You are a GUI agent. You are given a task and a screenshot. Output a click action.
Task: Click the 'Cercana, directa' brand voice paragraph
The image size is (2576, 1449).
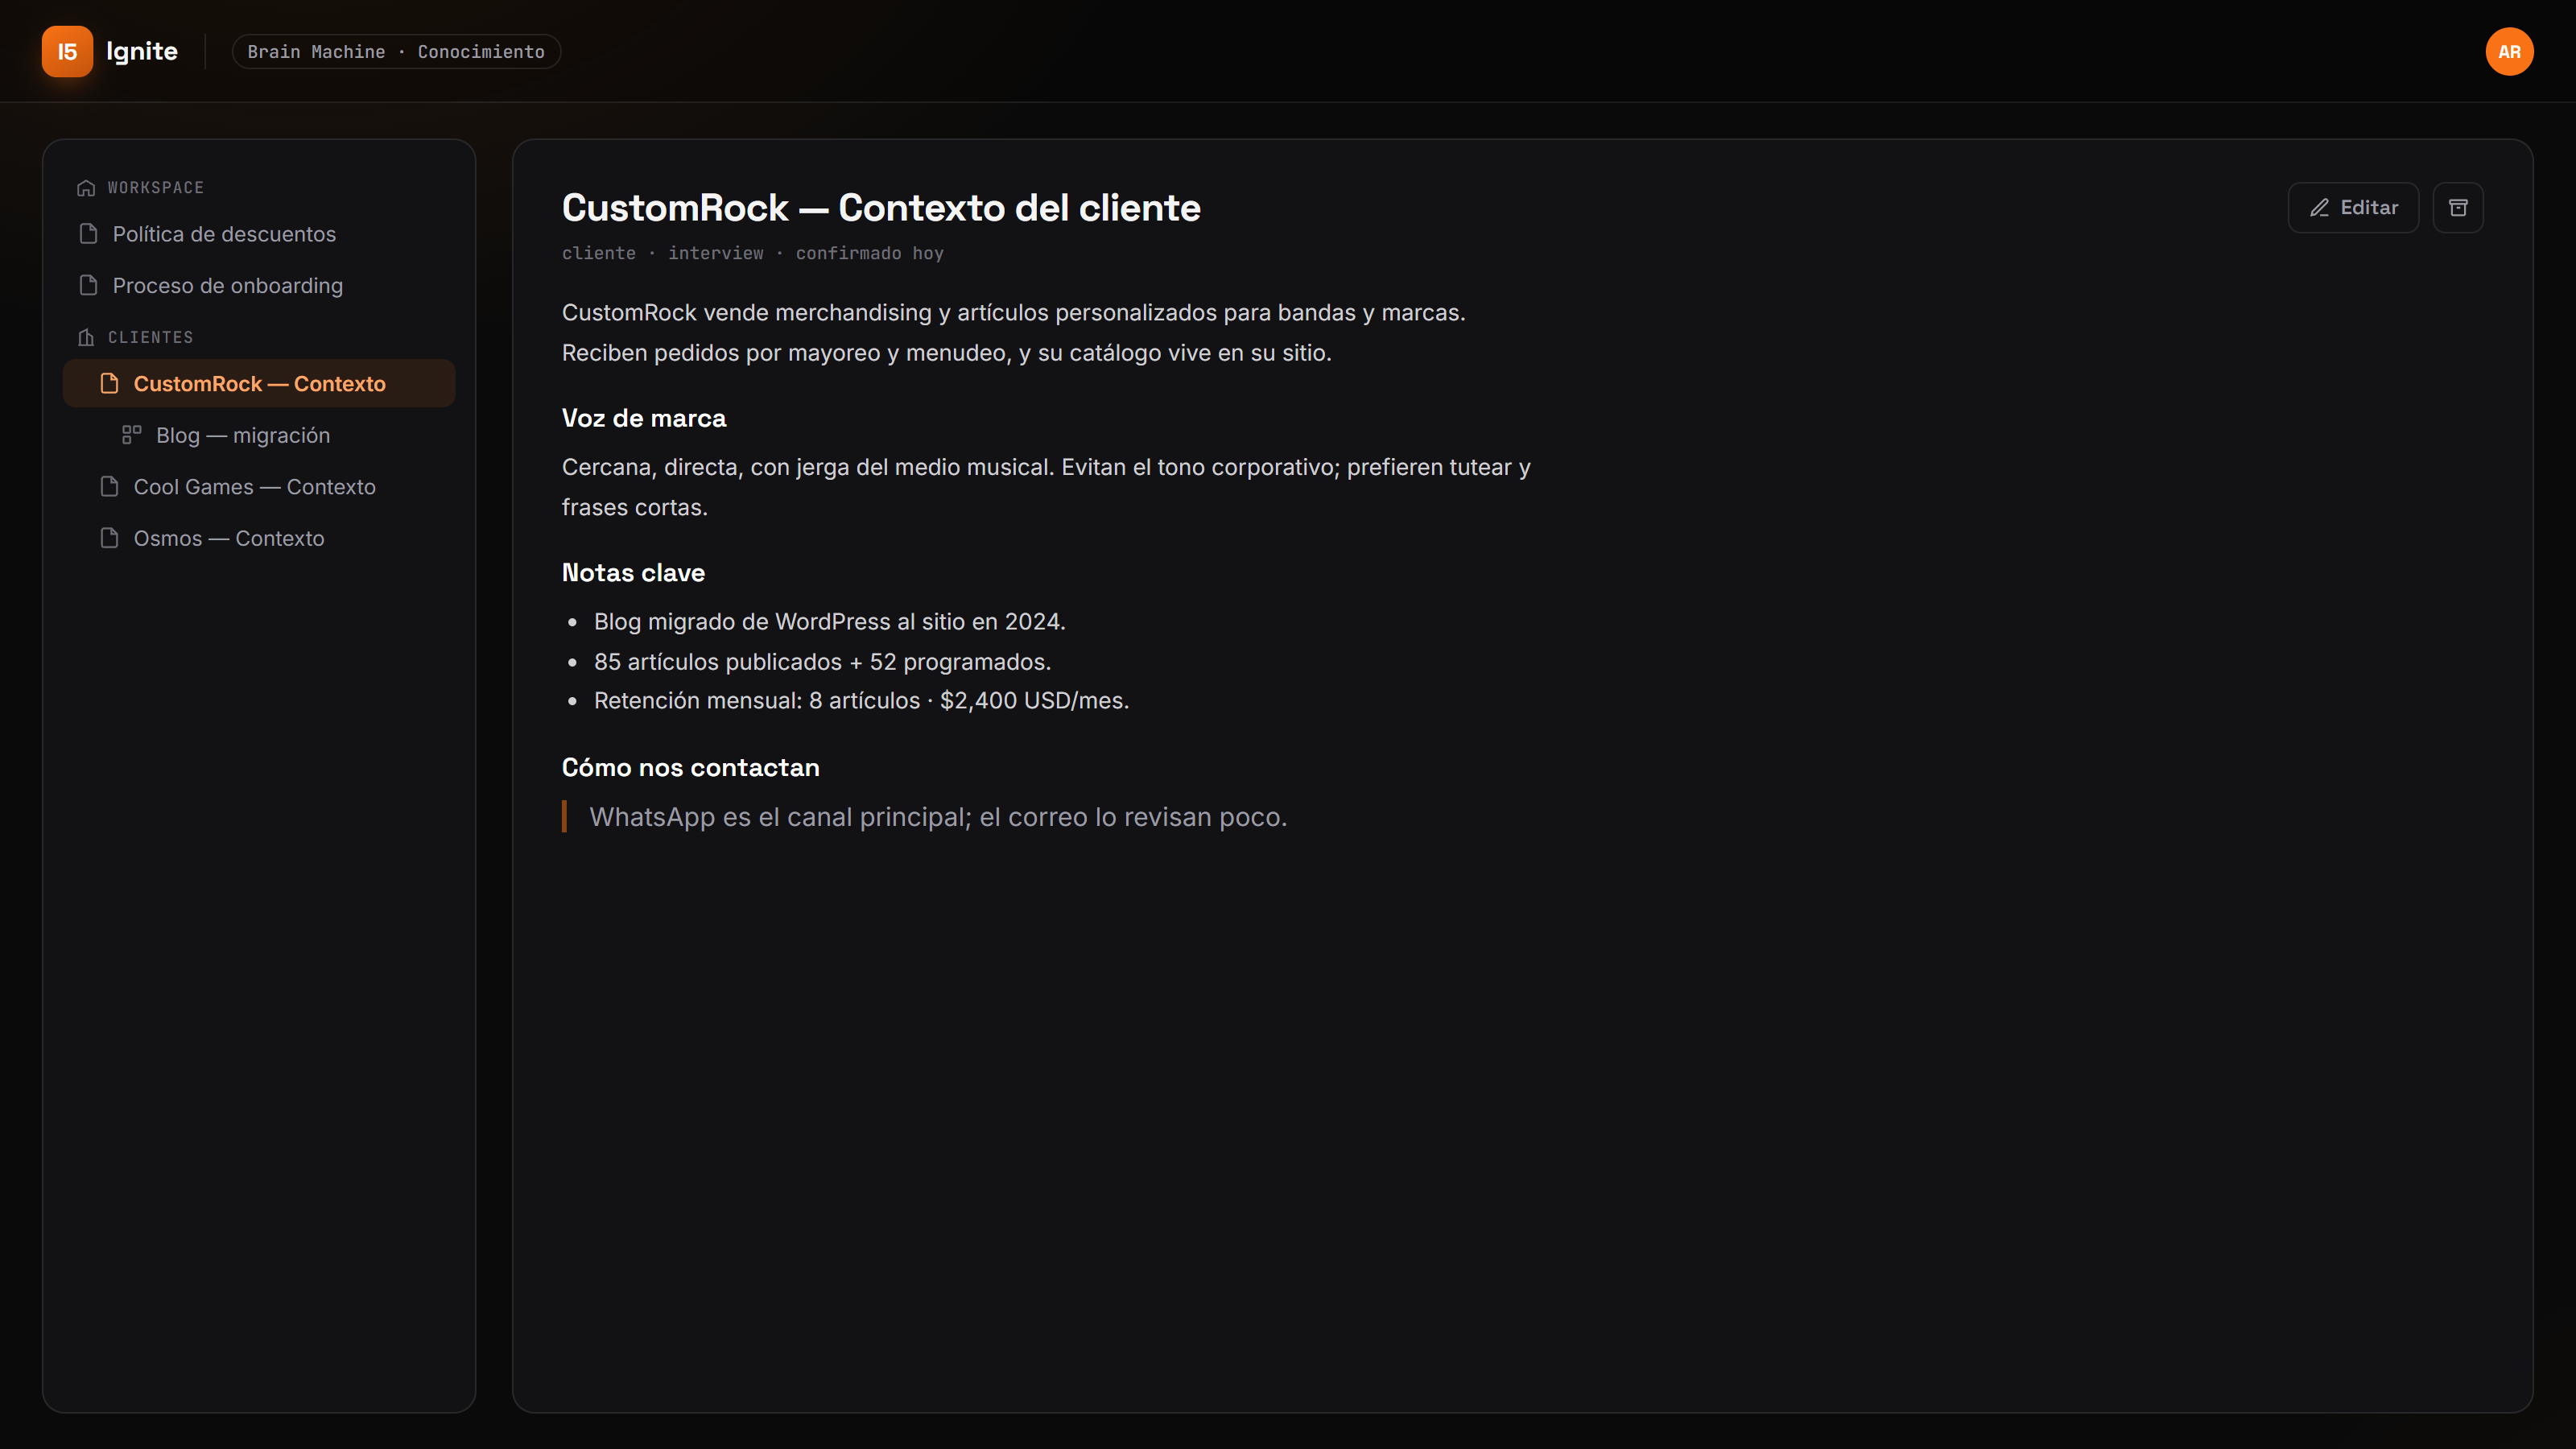[x=1046, y=487]
